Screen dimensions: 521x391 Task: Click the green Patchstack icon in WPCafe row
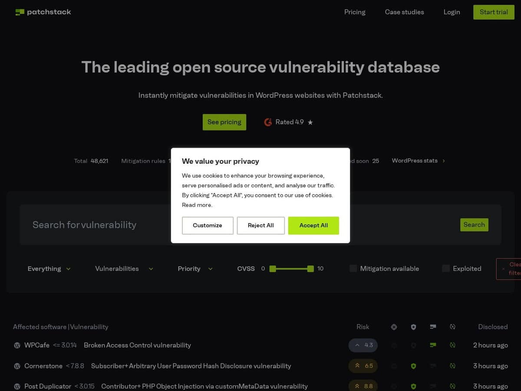pos(433,345)
